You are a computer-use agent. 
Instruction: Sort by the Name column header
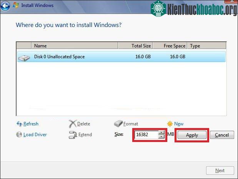pos(75,46)
